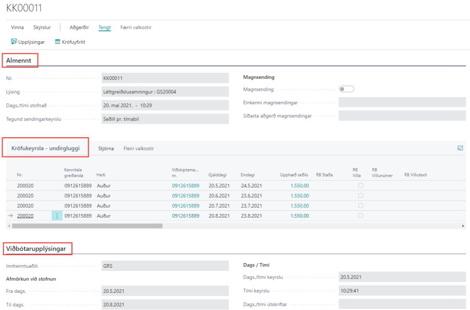470x310 pixels.
Task: Click the right arrow of horizontal scrollbar
Action: [463, 226]
